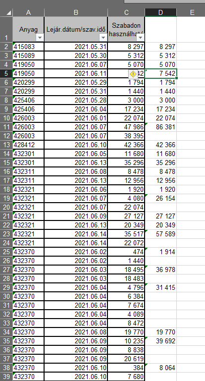Click column C cell showing 20 619
Viewport: 205px width, 381px height.
click(126, 359)
